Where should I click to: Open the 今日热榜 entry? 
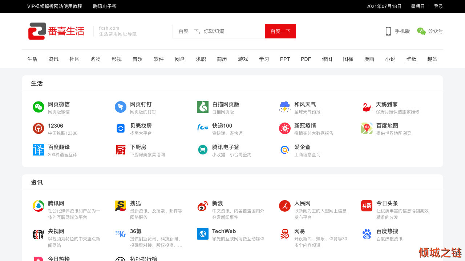pyautogui.click(x=59, y=259)
